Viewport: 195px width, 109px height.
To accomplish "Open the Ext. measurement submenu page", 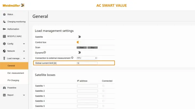I will tap(16, 73).
